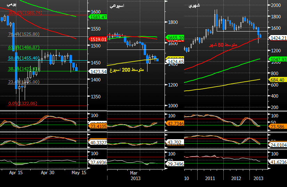Click the May 15 date label
287x187 pixels.
click(79, 172)
